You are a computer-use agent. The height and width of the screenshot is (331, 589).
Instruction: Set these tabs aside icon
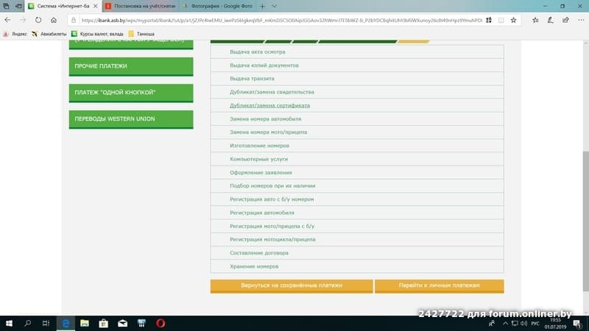point(18,6)
